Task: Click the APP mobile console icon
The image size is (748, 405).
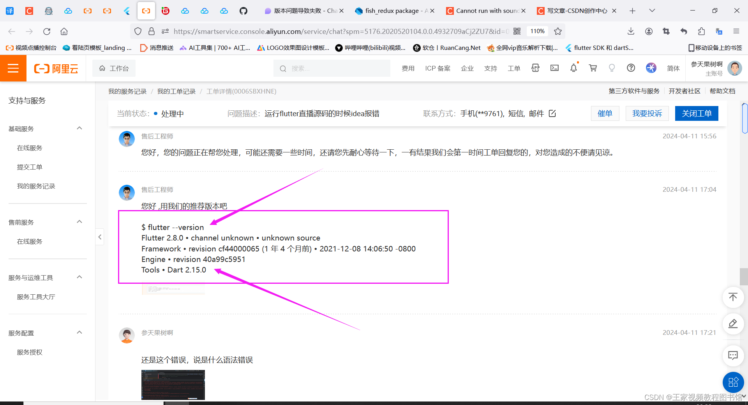Action: point(535,68)
